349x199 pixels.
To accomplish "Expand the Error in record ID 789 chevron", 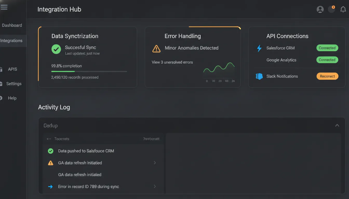I will [x=155, y=186].
